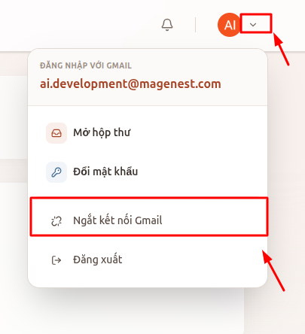Screen dimensions: 305x334
Task: Click the word Gmail in the disconnect option
Action: tap(148, 220)
